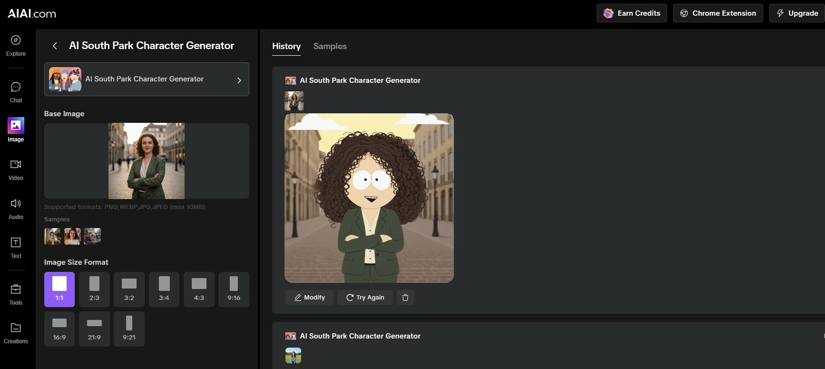This screenshot has width=825, height=369.
Task: Click the Chrome Extension button
Action: 718,13
